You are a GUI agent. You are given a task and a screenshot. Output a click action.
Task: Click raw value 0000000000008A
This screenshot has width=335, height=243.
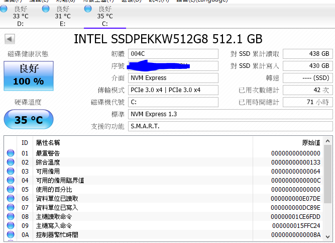coord(296,234)
